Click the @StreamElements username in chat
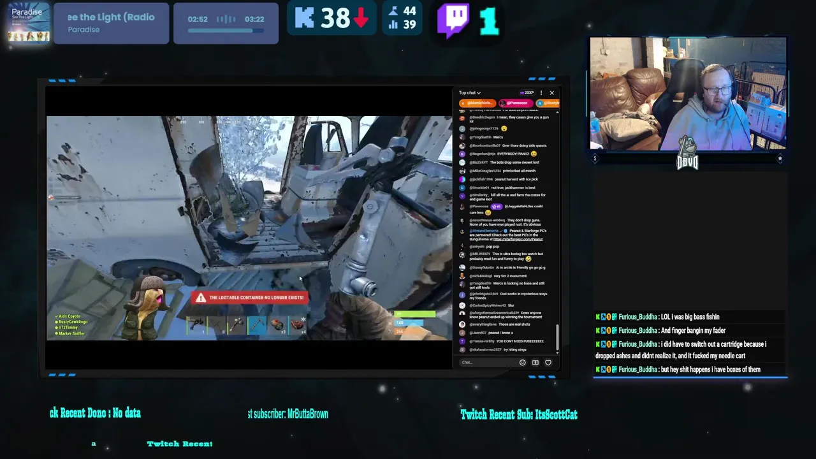816x459 pixels. click(484, 231)
